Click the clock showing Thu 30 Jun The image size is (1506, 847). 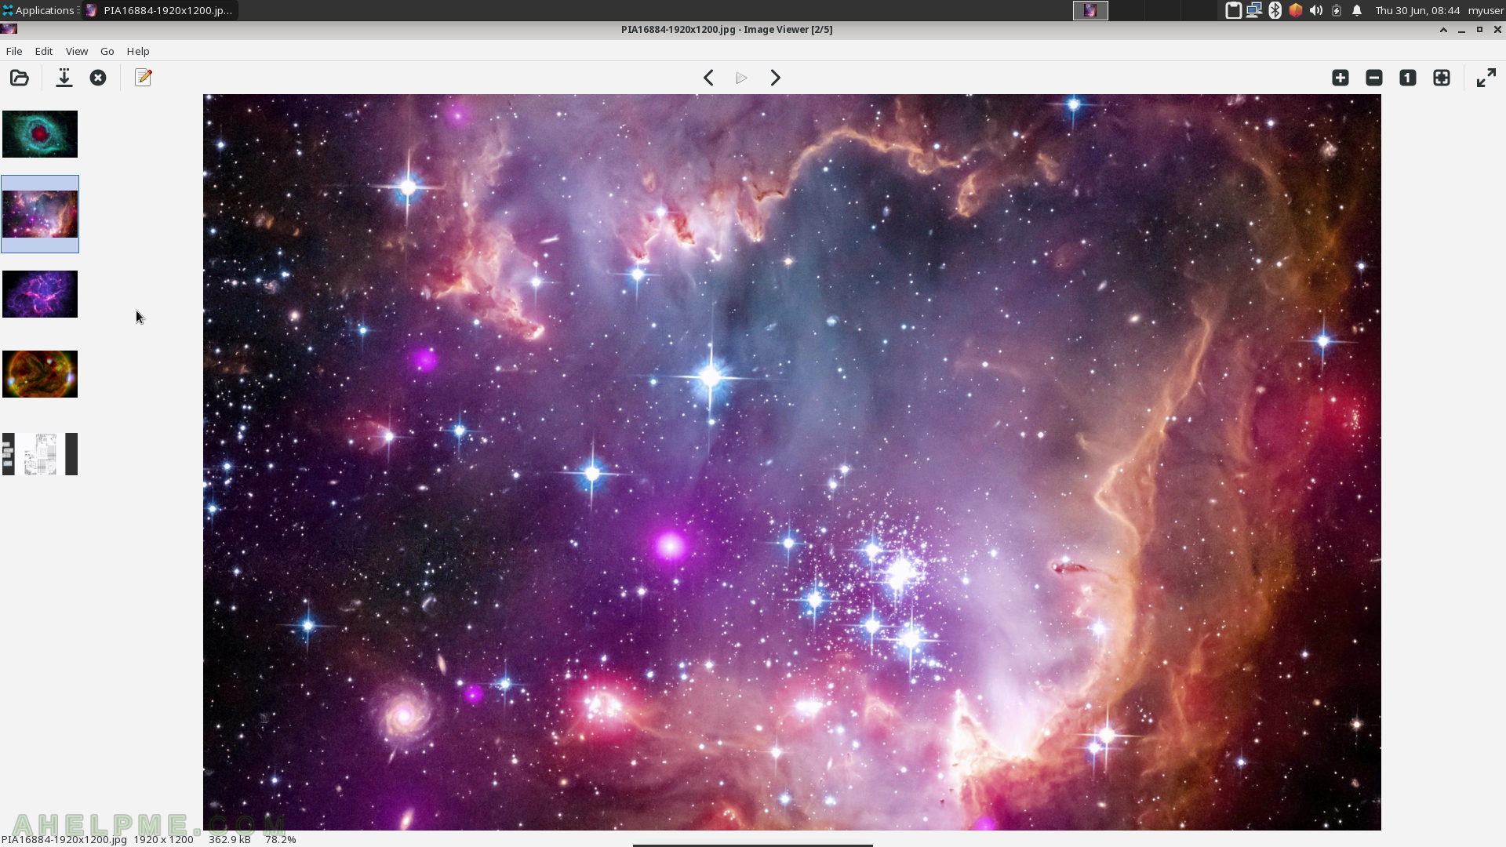pos(1417,10)
